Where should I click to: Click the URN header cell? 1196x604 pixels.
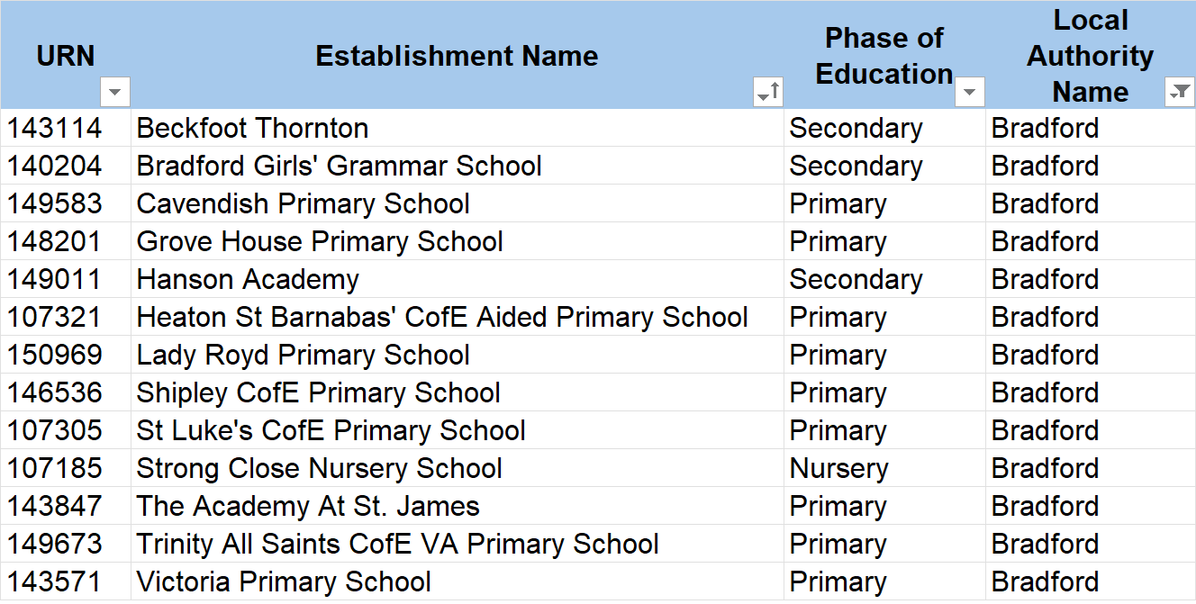66,55
